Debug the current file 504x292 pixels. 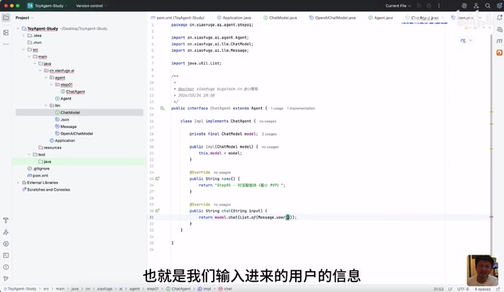click(428, 6)
